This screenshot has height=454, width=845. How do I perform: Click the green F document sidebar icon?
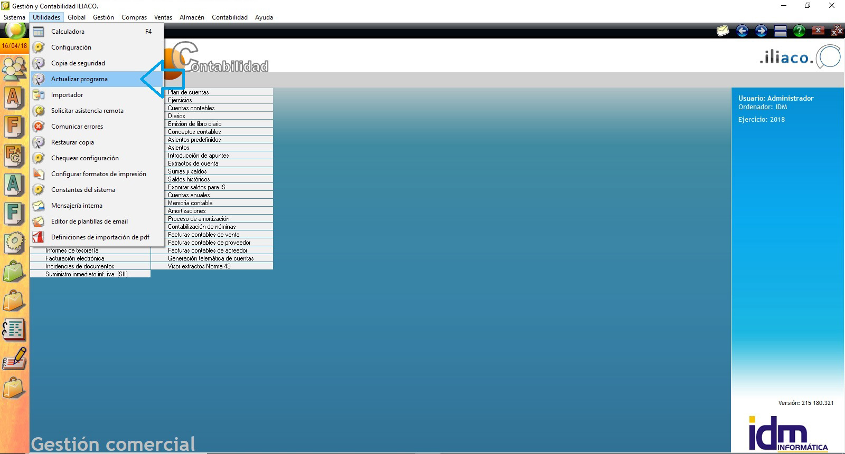(x=14, y=215)
